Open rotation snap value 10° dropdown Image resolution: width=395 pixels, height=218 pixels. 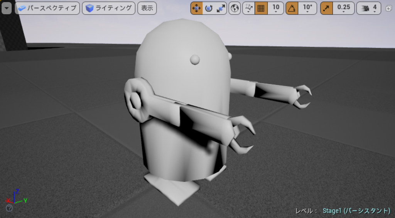[307, 8]
